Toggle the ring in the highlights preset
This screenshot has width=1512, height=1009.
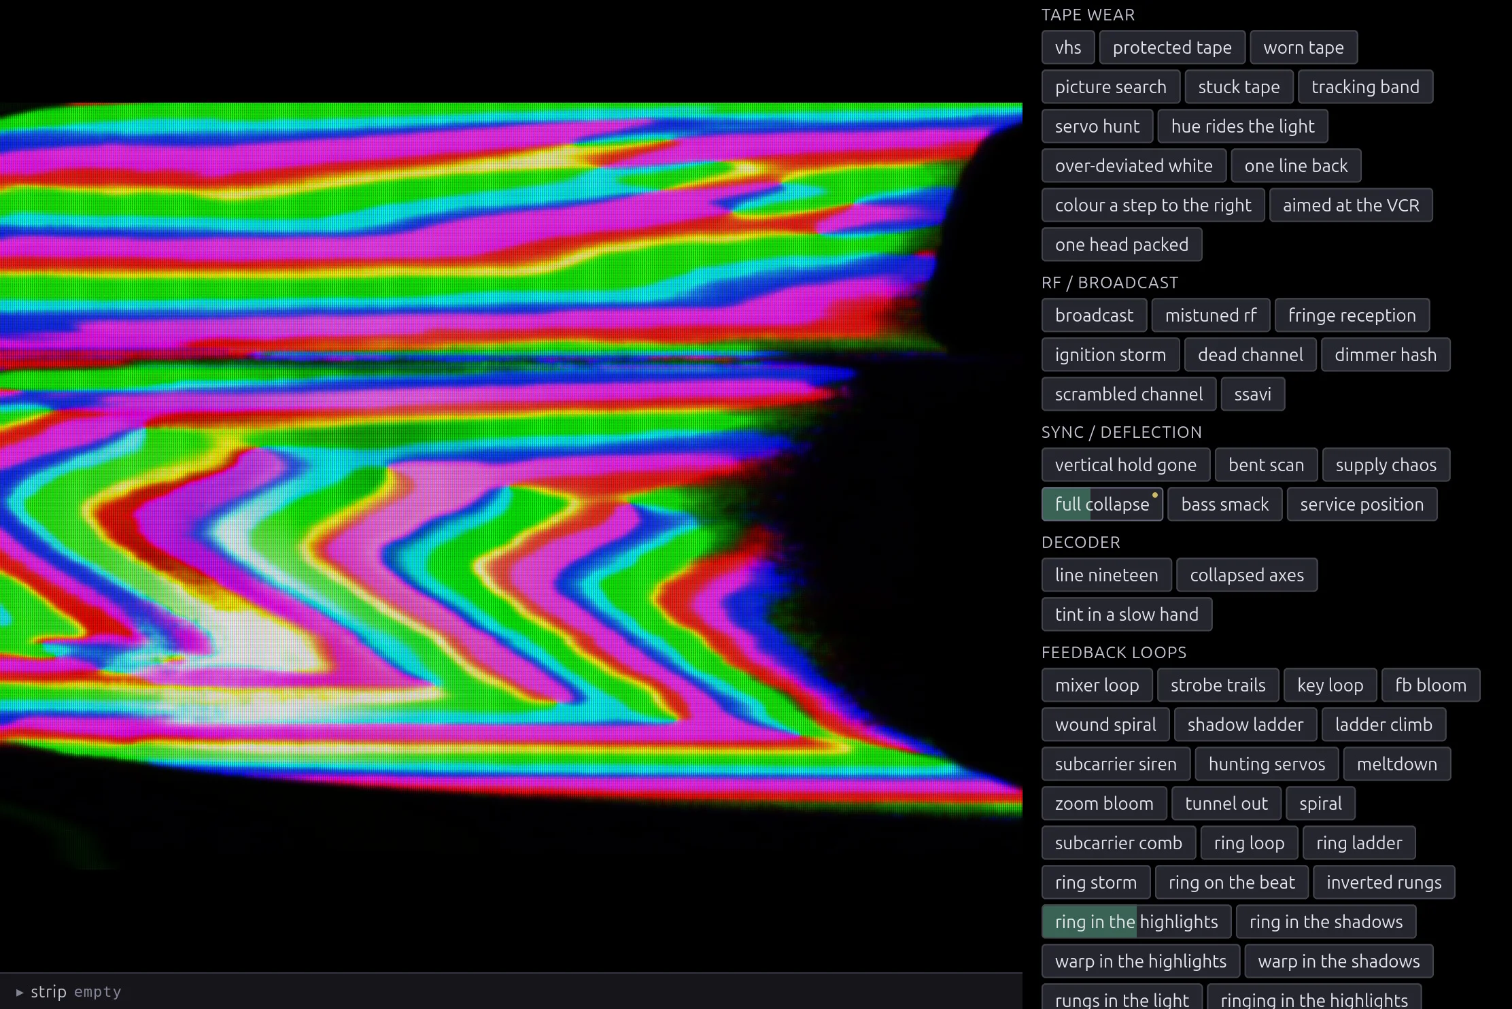(x=1136, y=922)
